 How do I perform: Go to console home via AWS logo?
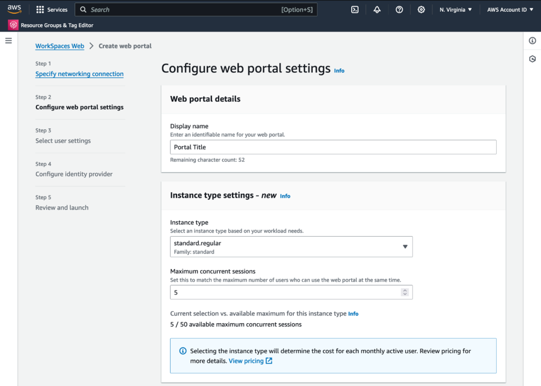14,8
